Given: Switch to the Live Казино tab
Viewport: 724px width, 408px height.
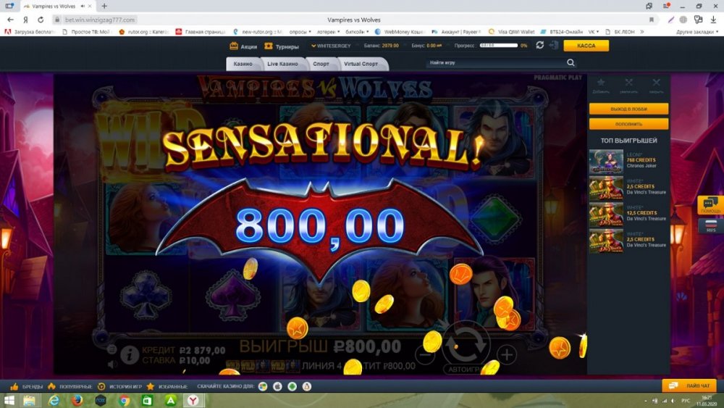Looking at the screenshot, I should (282, 64).
